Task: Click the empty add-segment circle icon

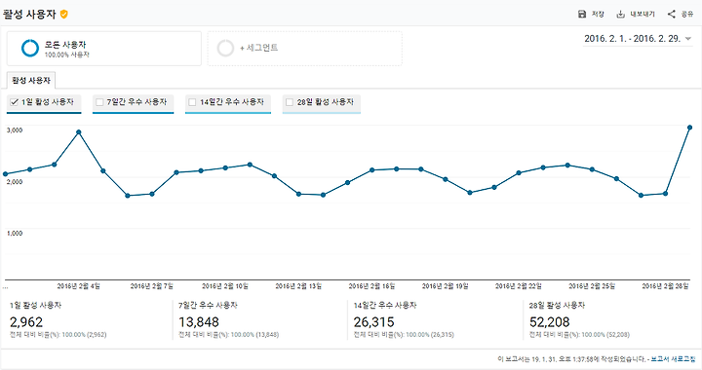Action: coord(225,48)
